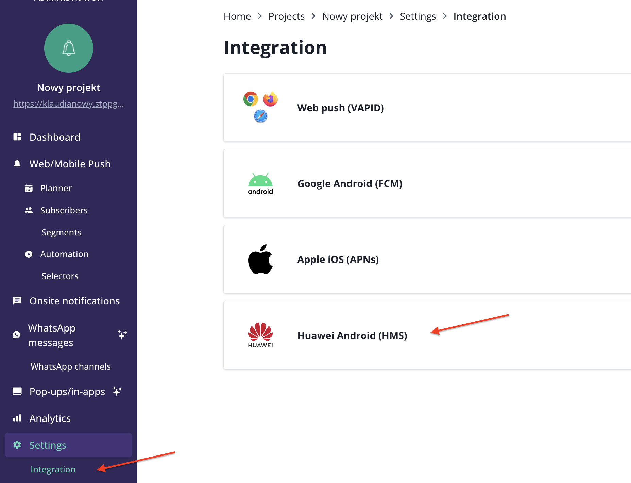Click the green bell project avatar
Image resolution: width=631 pixels, height=483 pixels.
(69, 48)
